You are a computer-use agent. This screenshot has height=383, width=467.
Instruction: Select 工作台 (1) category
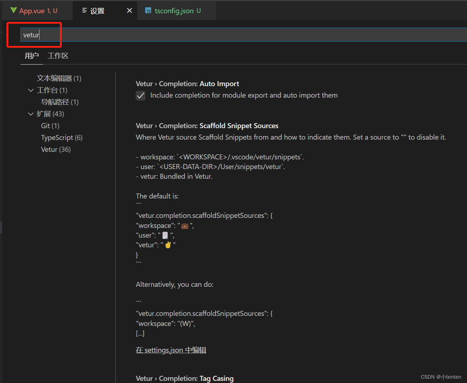(52, 90)
